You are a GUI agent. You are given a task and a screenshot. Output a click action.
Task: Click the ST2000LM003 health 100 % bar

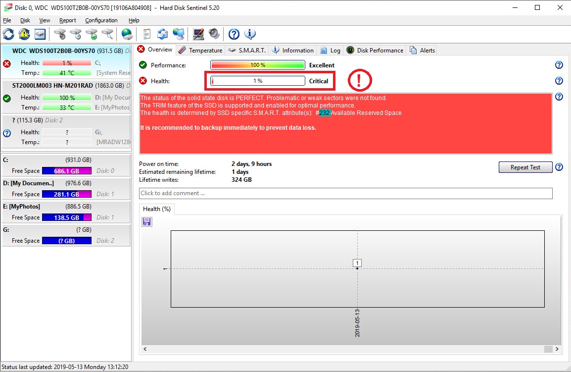click(67, 98)
